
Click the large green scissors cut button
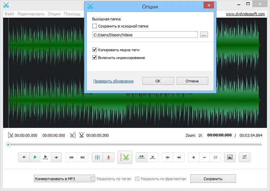[x=125, y=157]
